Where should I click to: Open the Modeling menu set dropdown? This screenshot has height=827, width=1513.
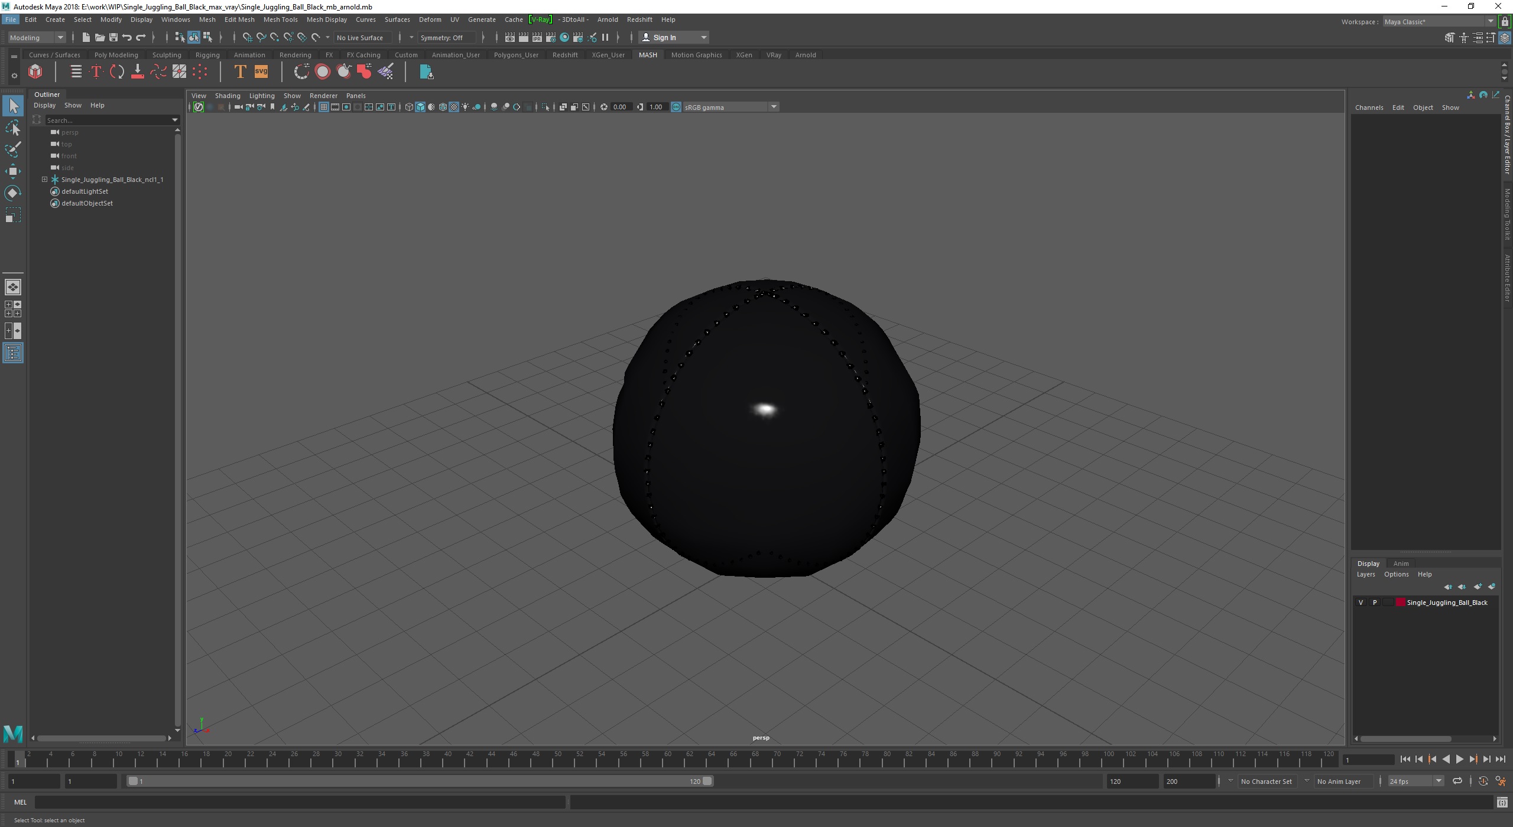[x=37, y=37]
